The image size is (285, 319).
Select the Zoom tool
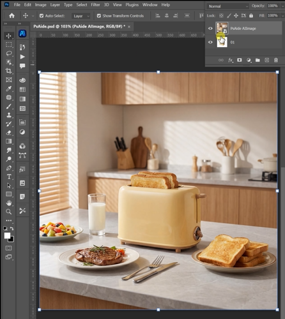tap(9, 212)
